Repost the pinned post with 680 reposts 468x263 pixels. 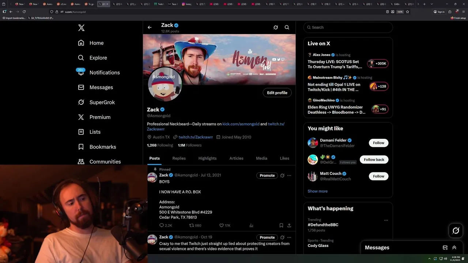click(x=195, y=225)
